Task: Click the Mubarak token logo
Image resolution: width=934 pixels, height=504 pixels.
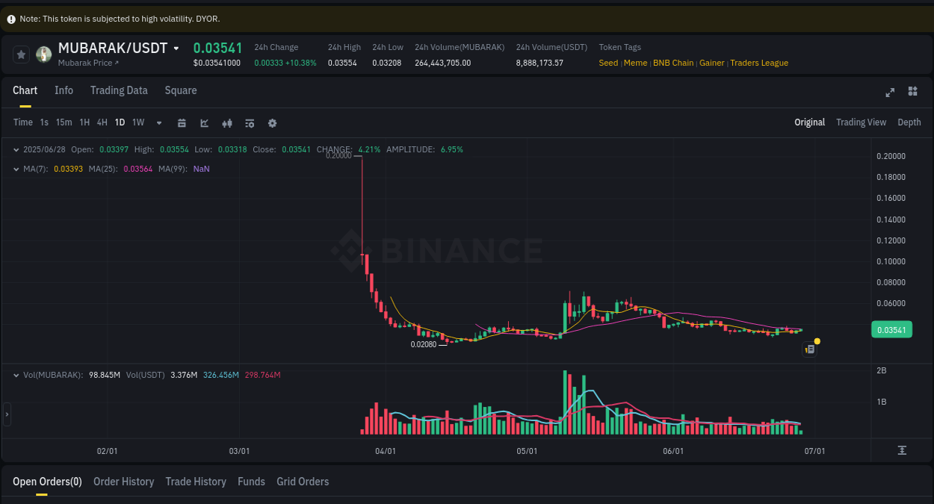Action: pyautogui.click(x=44, y=54)
